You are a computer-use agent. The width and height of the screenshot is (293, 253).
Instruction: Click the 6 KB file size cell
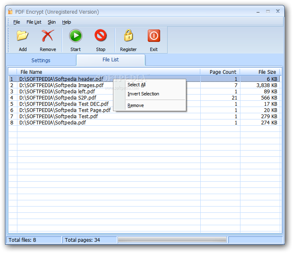[272, 79]
